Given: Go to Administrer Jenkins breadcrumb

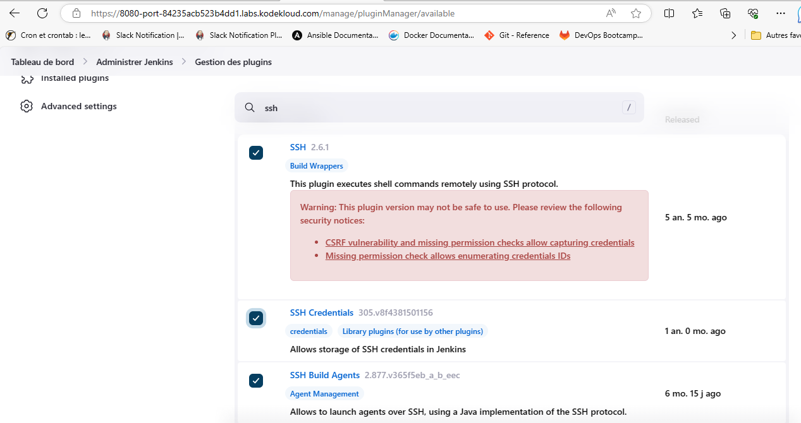Looking at the screenshot, I should 135,62.
